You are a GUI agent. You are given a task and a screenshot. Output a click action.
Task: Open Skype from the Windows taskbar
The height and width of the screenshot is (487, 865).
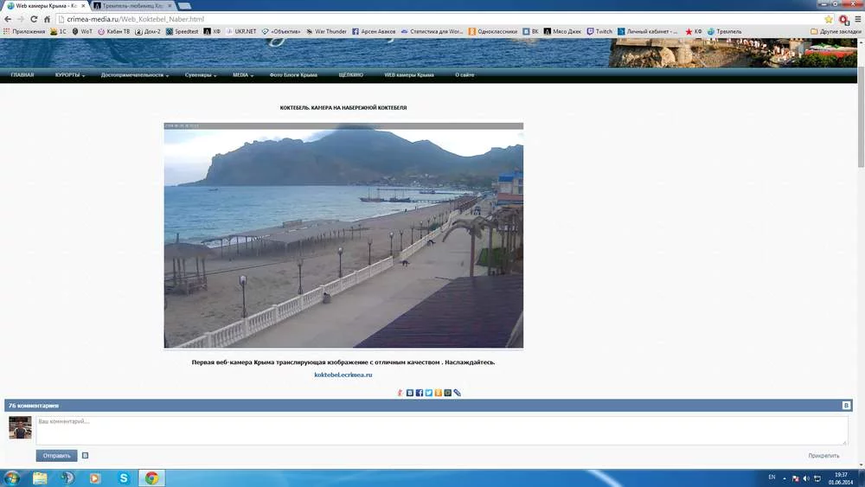(124, 477)
